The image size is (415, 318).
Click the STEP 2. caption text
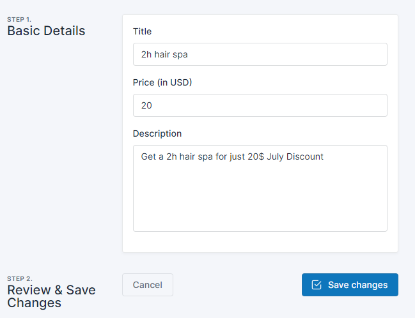(20, 279)
